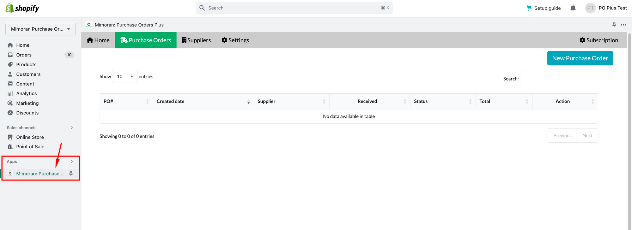
Task: Click the Online Store storefront icon
Action: point(10,137)
